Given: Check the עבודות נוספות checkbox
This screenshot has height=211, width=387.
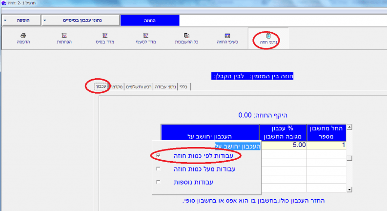Looking at the screenshot, I should (x=158, y=182).
